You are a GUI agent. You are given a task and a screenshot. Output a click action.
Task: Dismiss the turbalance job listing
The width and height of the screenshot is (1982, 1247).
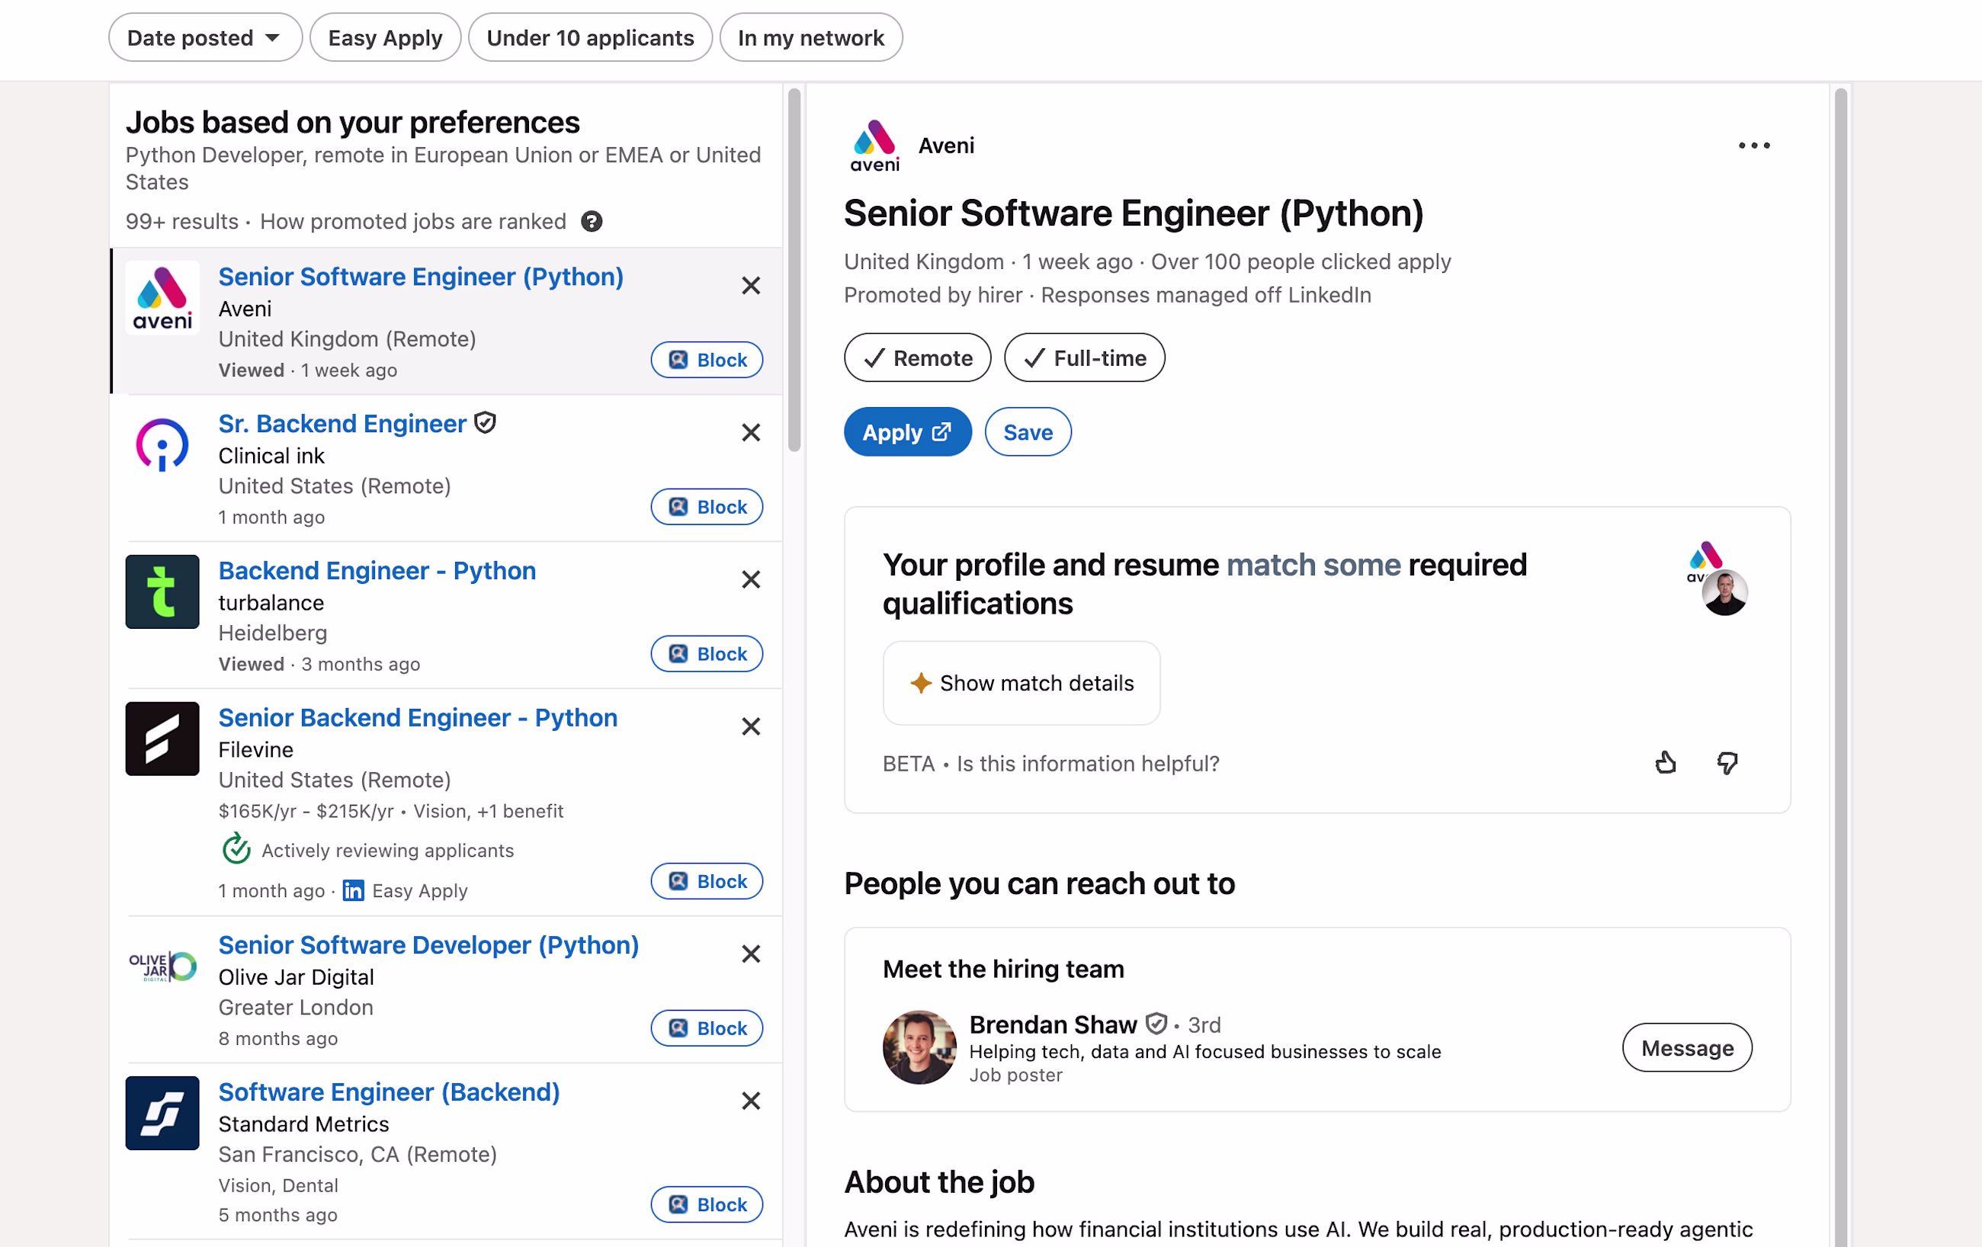click(751, 579)
